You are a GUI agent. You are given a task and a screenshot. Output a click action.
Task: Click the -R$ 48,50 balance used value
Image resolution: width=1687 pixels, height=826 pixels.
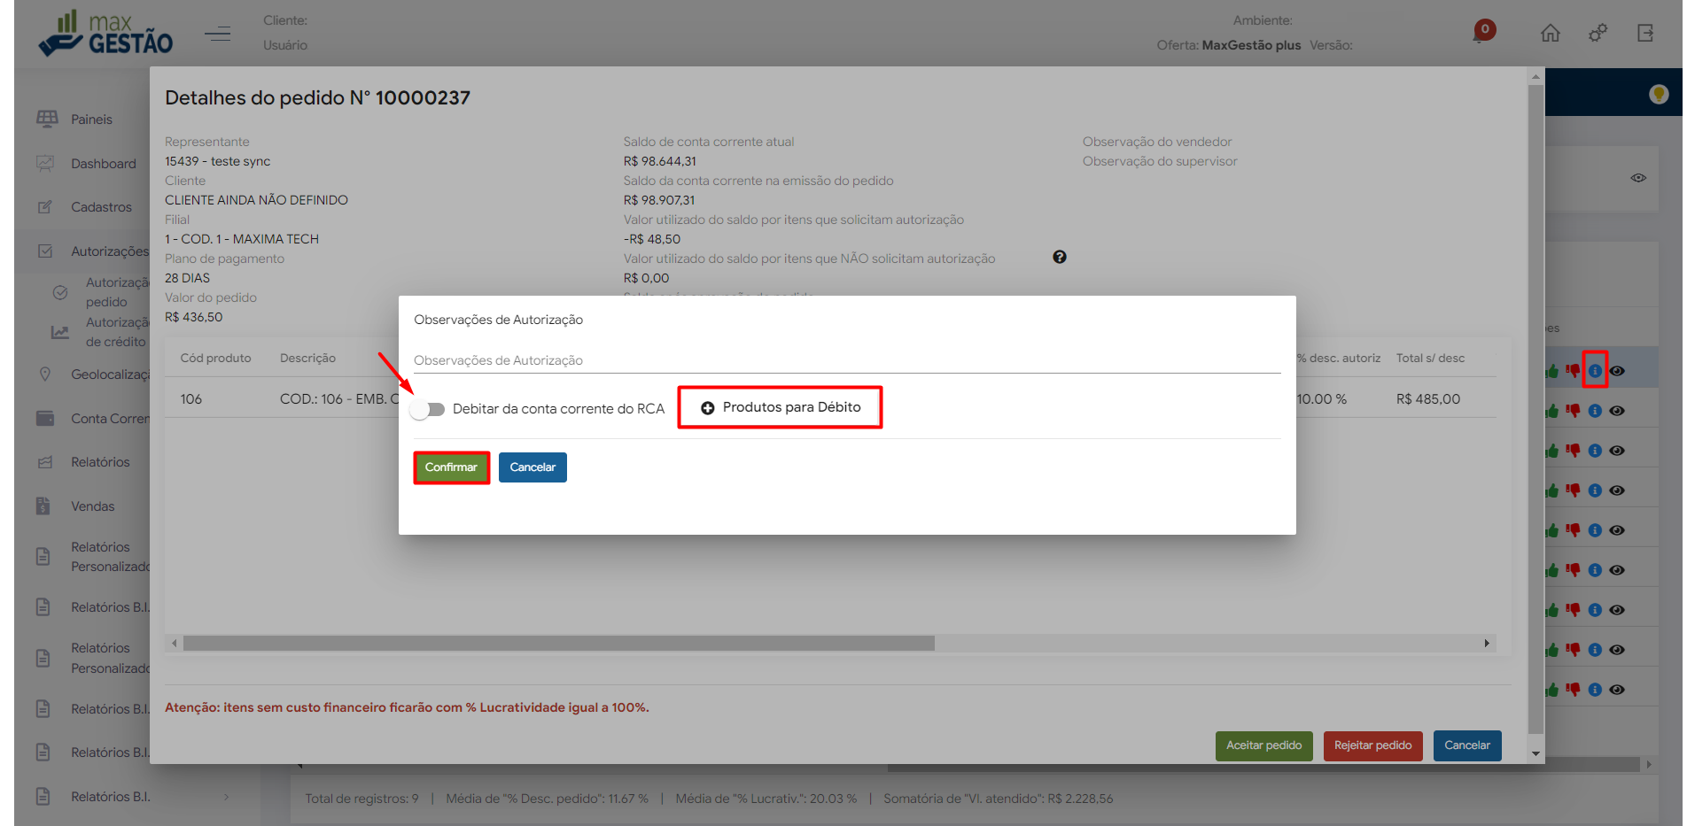click(652, 239)
